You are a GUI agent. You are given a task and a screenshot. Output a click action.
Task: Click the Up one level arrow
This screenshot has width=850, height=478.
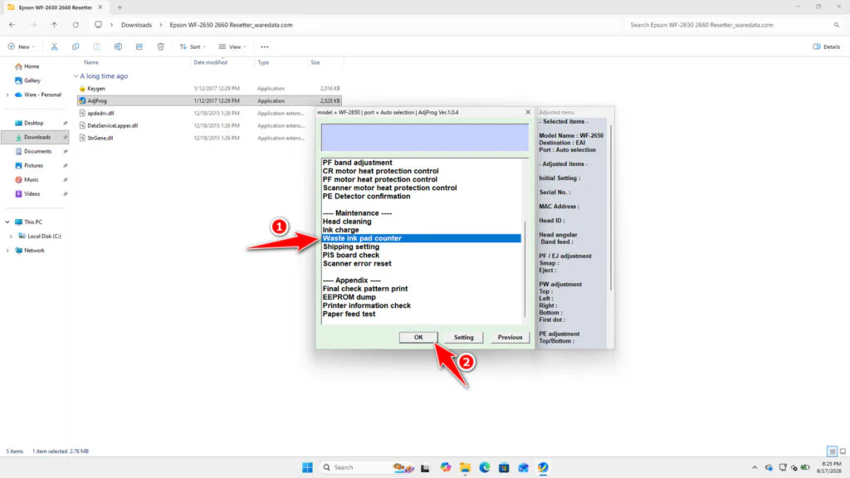tap(54, 25)
